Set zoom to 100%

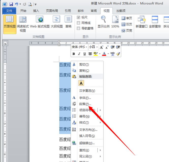[115, 22]
